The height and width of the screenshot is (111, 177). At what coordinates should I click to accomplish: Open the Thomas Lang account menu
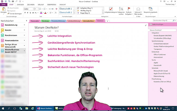click(x=170, y=4)
